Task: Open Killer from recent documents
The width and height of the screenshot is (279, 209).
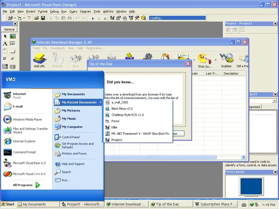Action: click(138, 127)
